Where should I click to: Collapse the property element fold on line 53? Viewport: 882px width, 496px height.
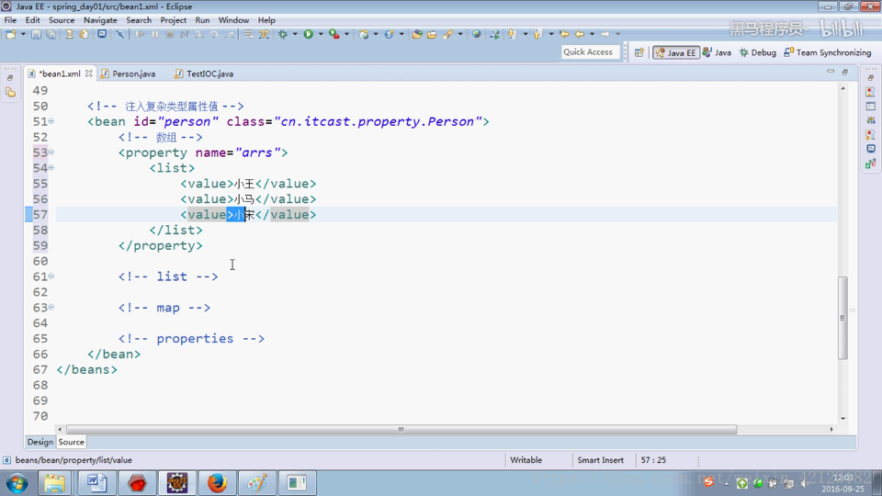[x=51, y=152]
